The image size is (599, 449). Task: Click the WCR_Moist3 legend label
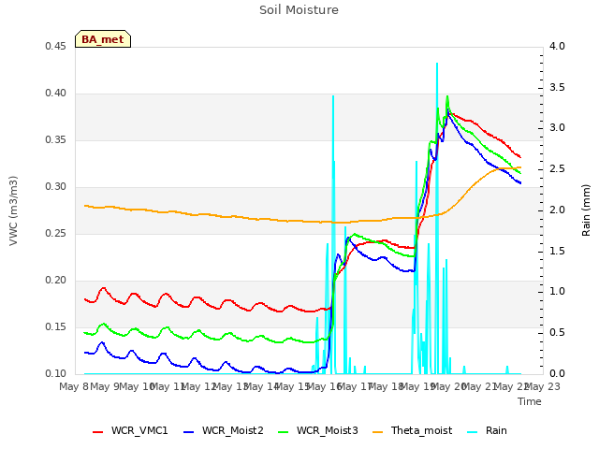[x=327, y=430]
